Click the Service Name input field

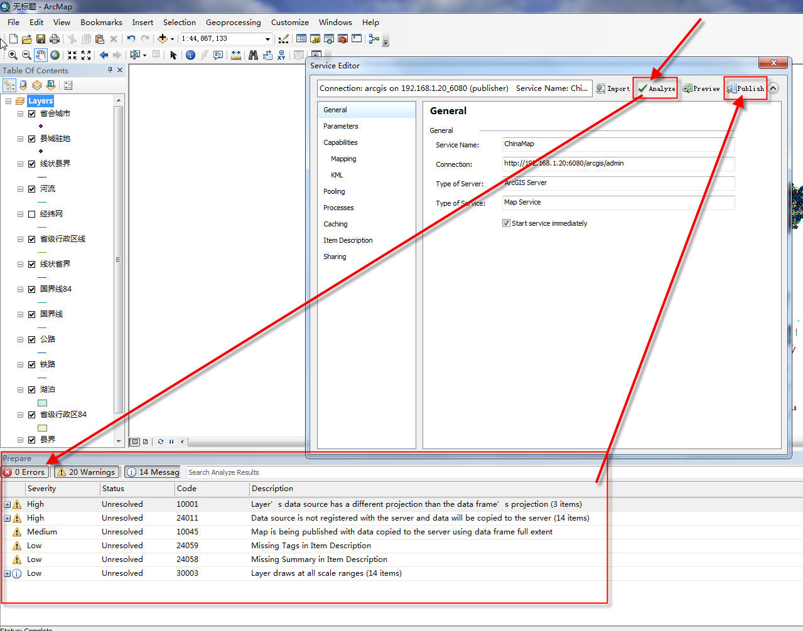(618, 144)
